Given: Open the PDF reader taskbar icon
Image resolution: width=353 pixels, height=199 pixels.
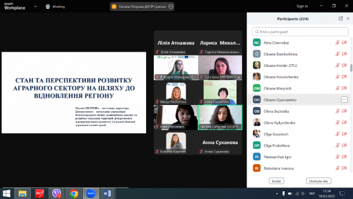Looking at the screenshot, I should [x=40, y=193].
